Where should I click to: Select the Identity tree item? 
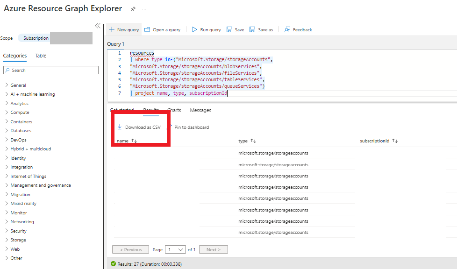[x=18, y=158]
